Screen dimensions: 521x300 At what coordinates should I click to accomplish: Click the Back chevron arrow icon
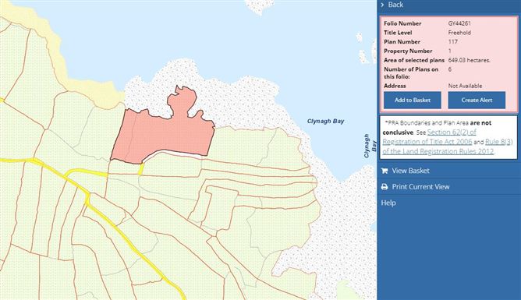tap(382, 5)
